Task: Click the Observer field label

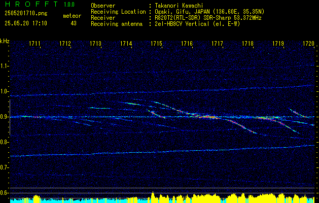Action: [103, 6]
